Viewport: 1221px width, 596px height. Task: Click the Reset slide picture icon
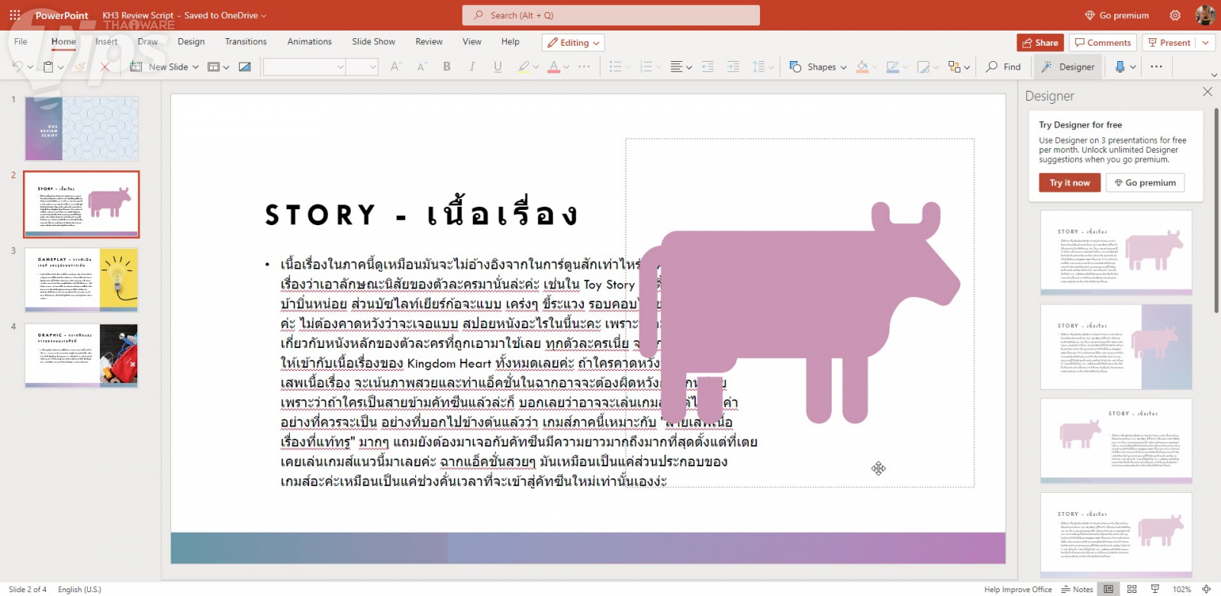(245, 67)
